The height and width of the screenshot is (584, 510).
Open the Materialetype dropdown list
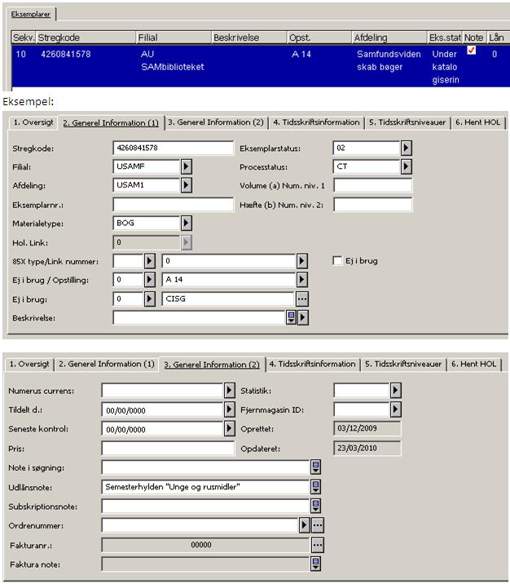tap(186, 223)
